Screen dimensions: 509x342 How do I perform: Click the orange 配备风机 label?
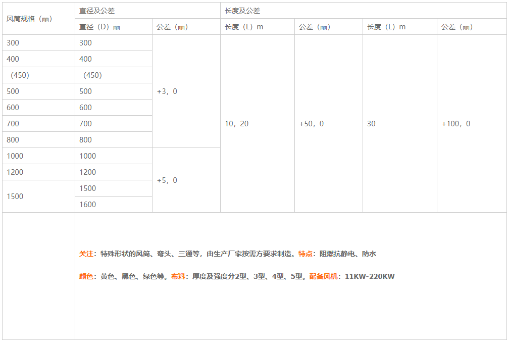pyautogui.click(x=323, y=276)
